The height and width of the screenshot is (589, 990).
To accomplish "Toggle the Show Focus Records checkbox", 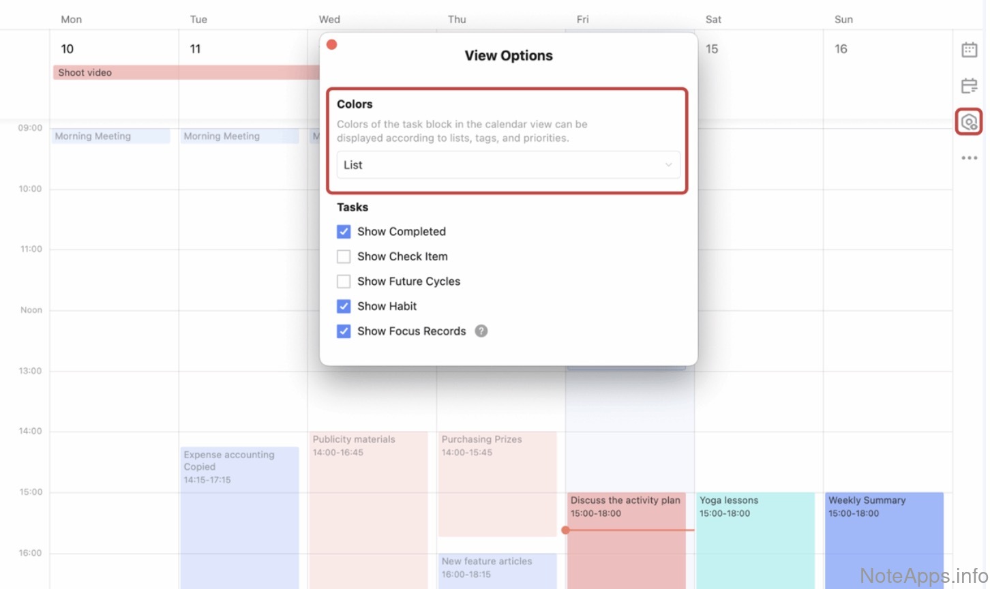I will (x=344, y=331).
